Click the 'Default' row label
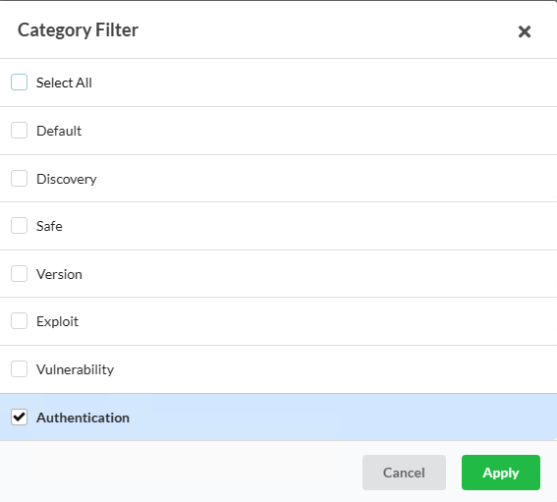This screenshot has height=502, width=557. pos(59,131)
